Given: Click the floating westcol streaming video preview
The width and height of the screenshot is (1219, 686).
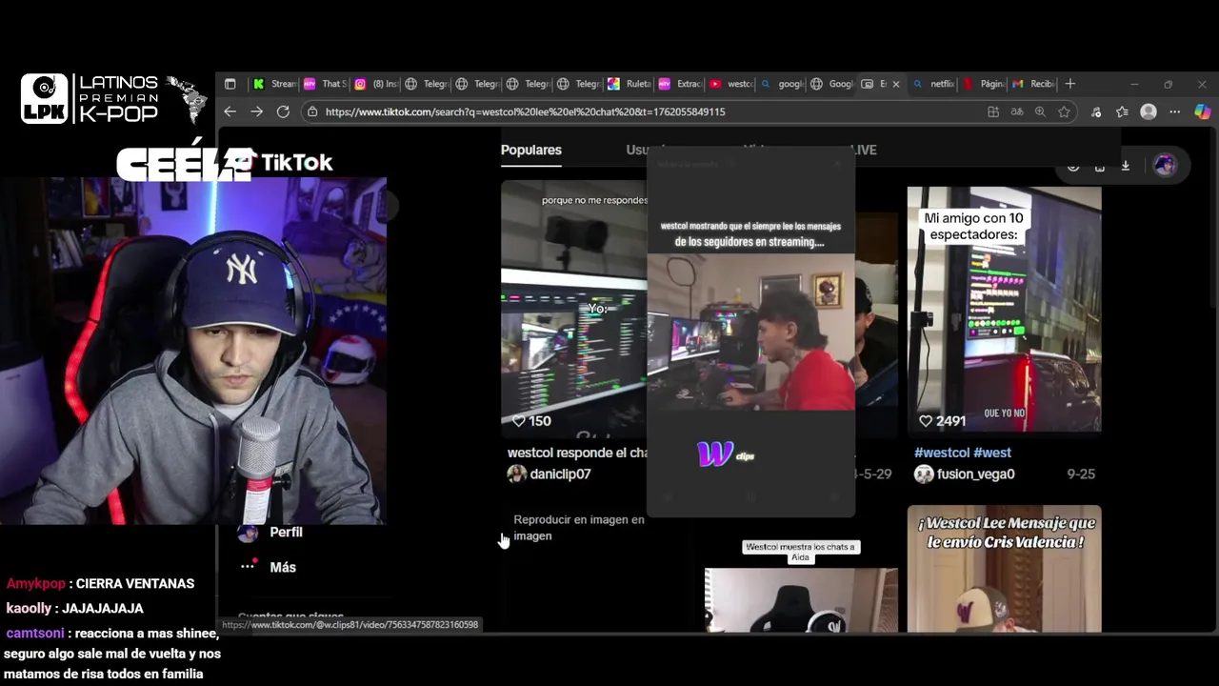Looking at the screenshot, I should coord(750,331).
